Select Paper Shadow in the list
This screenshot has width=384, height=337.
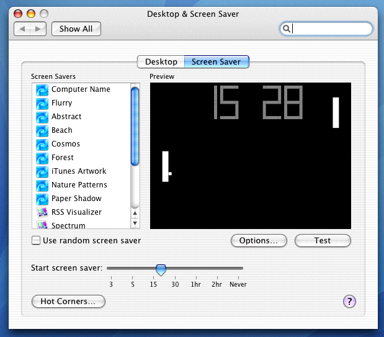81,199
